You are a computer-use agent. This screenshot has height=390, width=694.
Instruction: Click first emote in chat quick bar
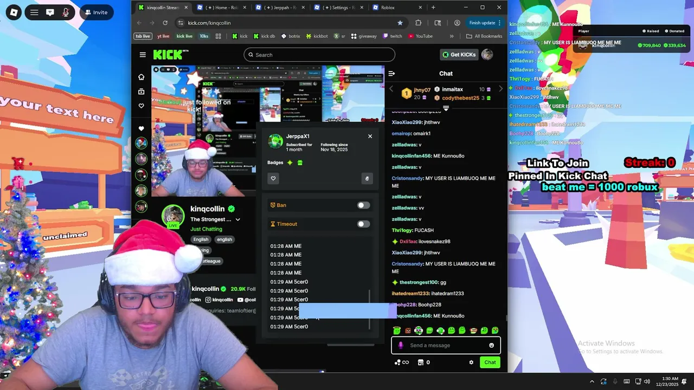pyautogui.click(x=397, y=330)
